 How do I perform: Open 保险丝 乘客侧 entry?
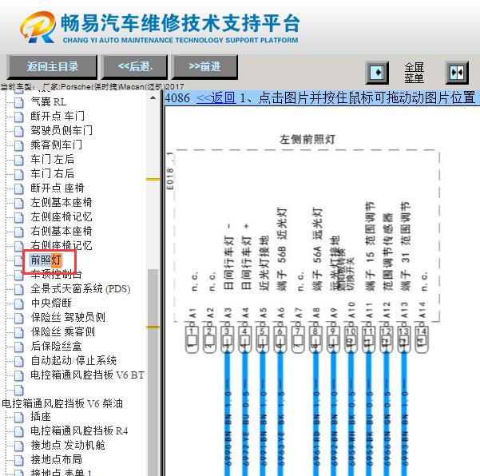(63, 331)
